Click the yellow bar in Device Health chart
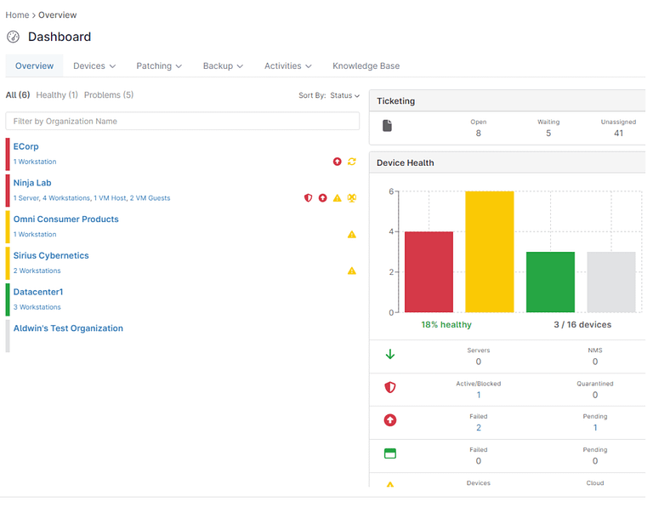 point(489,252)
